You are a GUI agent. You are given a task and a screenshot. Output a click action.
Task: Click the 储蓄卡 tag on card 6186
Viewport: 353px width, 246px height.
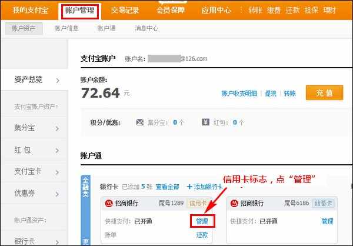click(323, 204)
